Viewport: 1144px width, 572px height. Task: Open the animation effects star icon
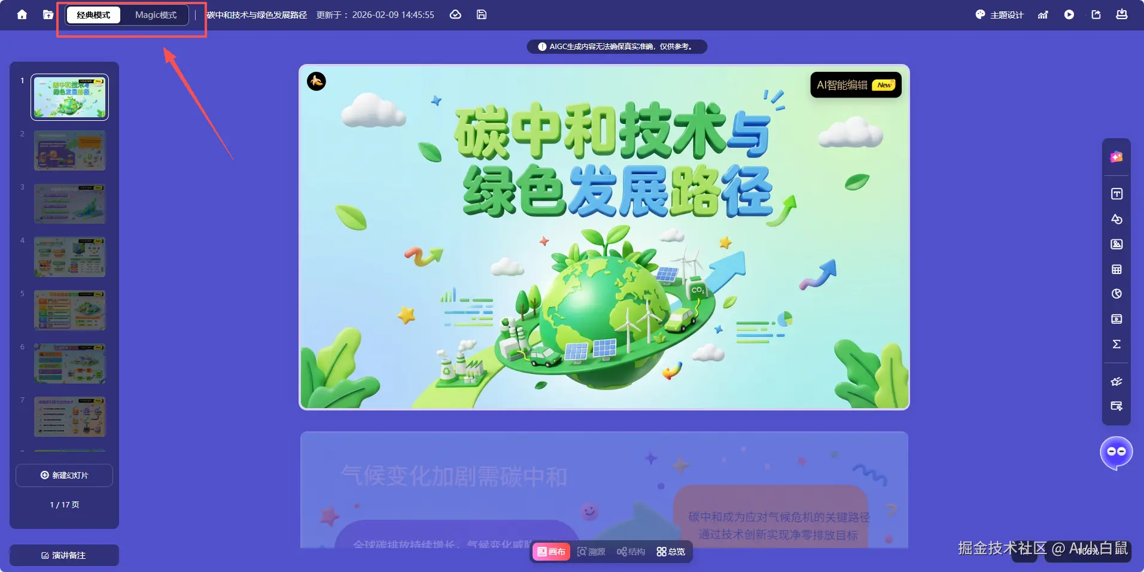click(x=1116, y=381)
